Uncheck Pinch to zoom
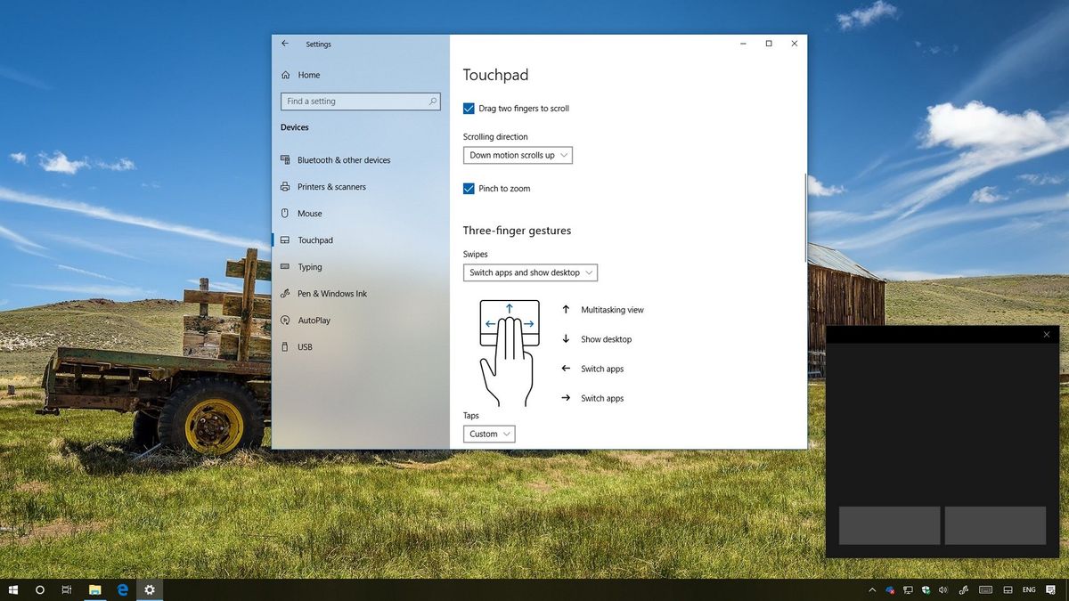1069x601 pixels. (469, 188)
